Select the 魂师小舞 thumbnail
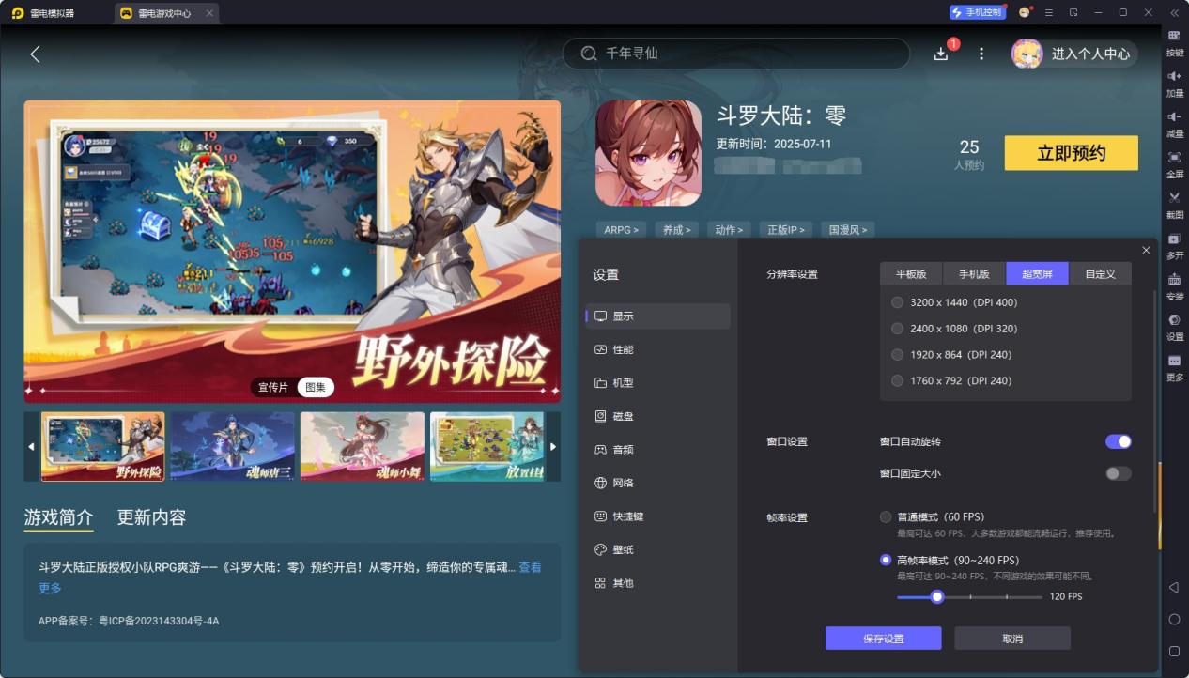Viewport: 1189px width, 678px height. coord(362,447)
